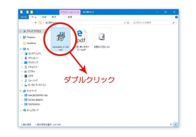Select OneDrive in the navigation pane
Viewport: 196px width, 137px height.
tap(31, 43)
